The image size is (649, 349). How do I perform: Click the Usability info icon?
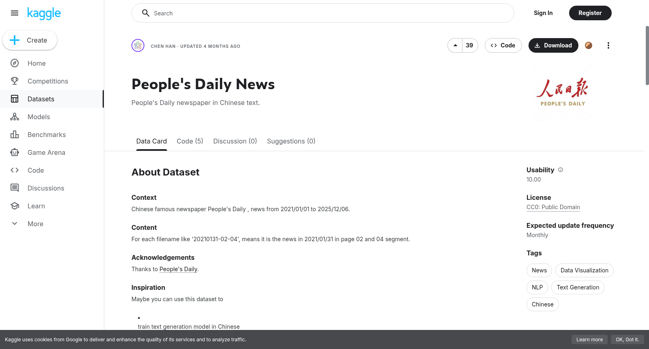click(561, 170)
